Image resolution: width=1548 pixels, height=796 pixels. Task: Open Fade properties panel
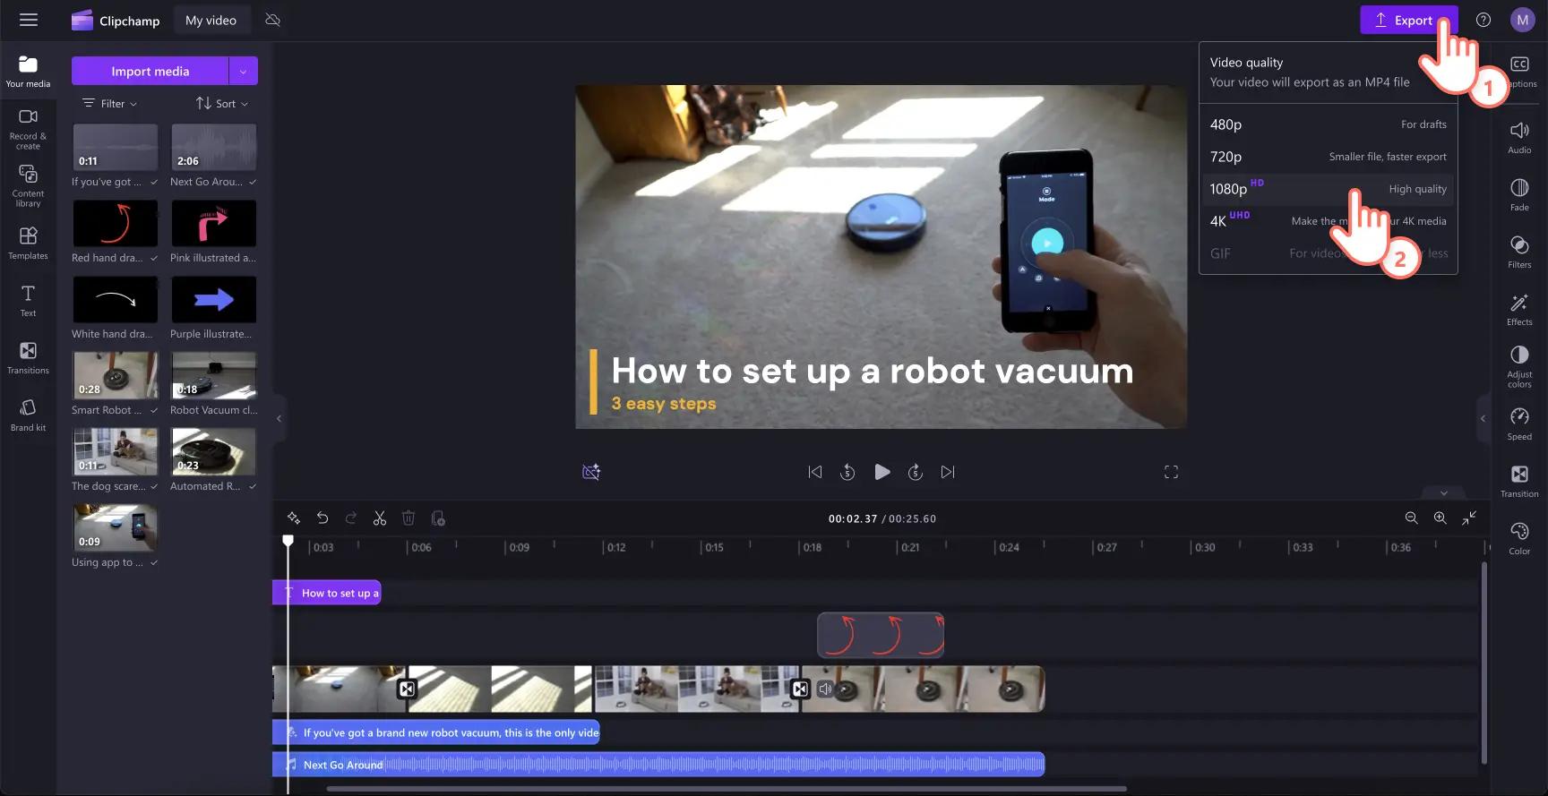[1519, 194]
